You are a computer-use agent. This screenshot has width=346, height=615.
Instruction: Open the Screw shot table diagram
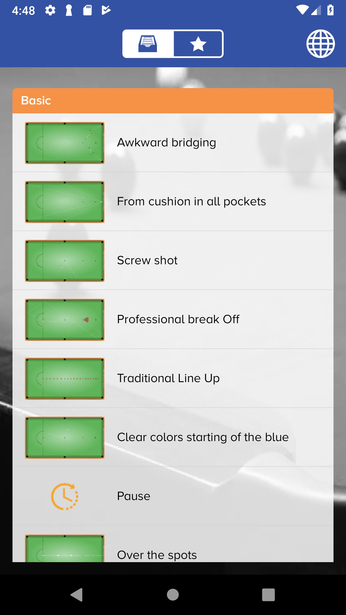(65, 261)
